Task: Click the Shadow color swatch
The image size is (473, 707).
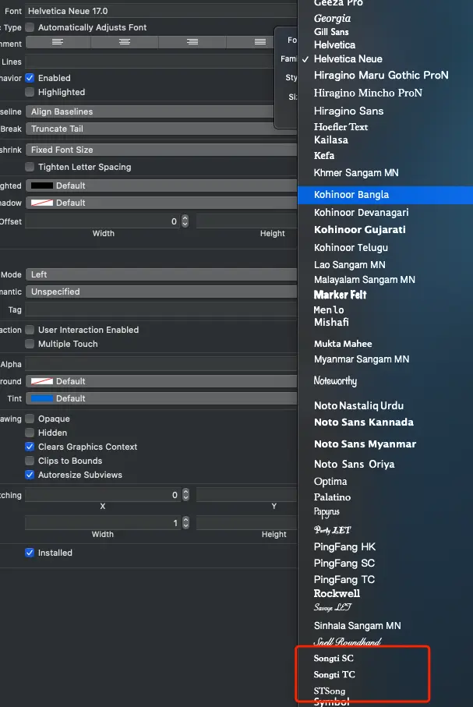Action: pos(42,203)
